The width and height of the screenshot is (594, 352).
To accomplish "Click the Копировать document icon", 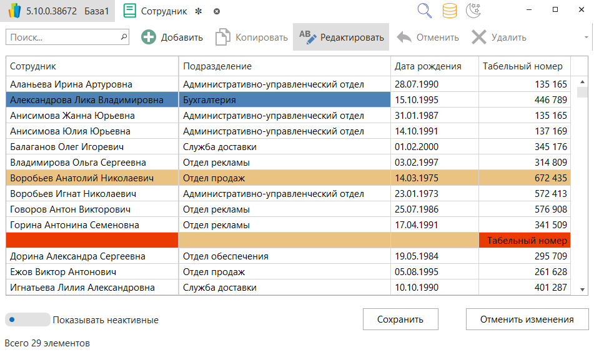I will point(223,38).
